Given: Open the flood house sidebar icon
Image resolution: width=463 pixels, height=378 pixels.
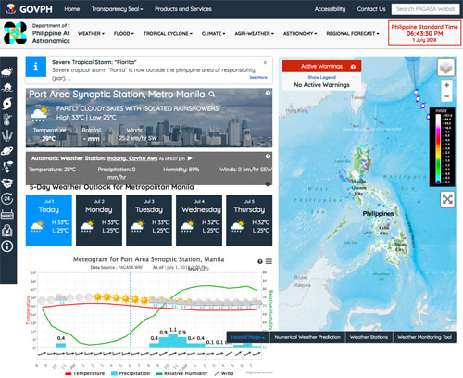Looking at the screenshot, I should [7, 88].
